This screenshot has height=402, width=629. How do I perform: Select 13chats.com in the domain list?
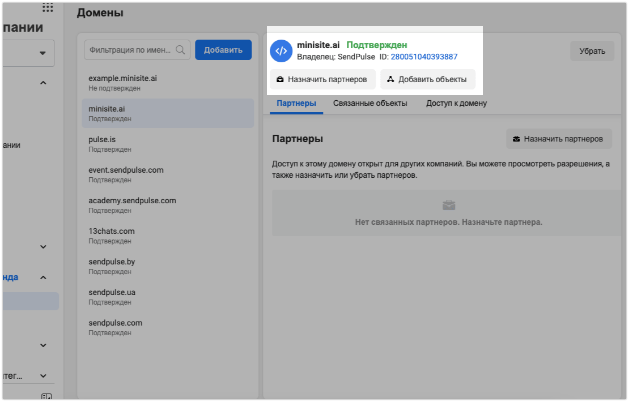[168, 236]
